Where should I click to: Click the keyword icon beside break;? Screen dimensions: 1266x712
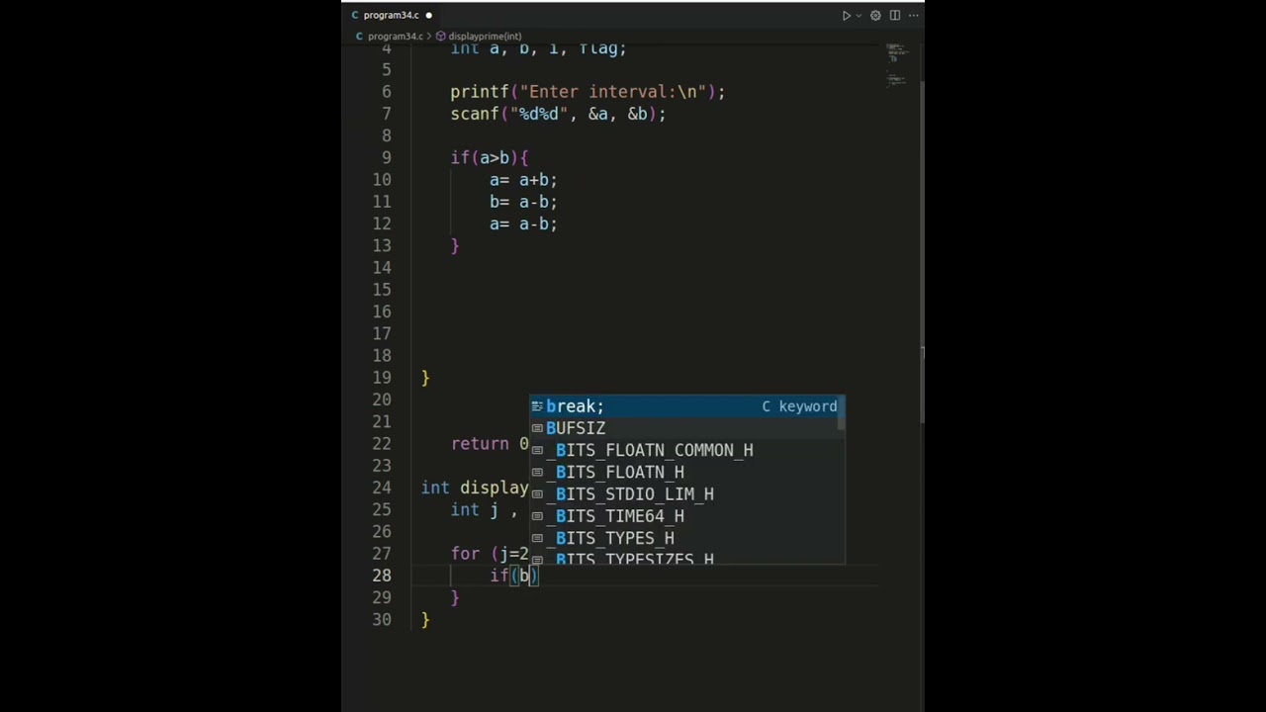(537, 406)
